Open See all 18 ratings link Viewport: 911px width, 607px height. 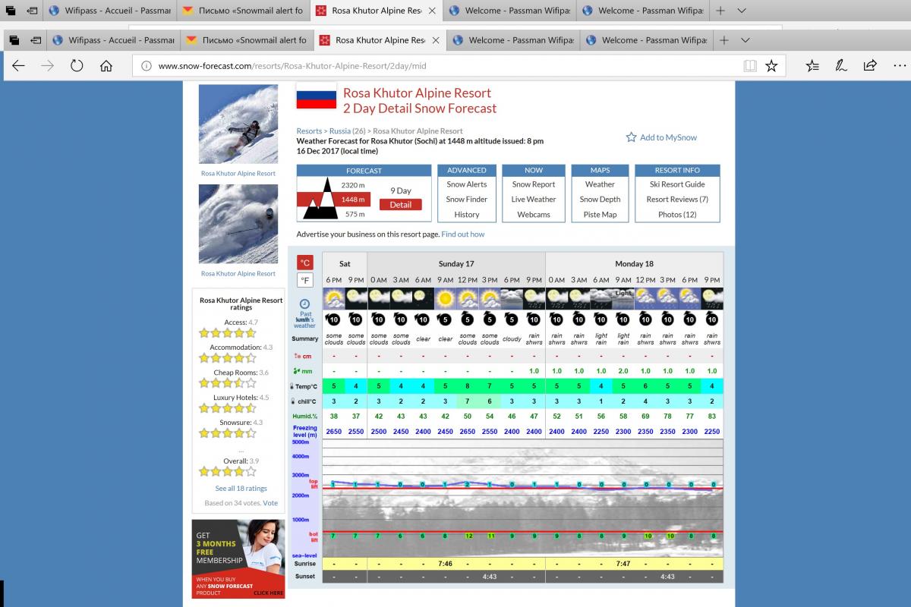[x=241, y=489]
